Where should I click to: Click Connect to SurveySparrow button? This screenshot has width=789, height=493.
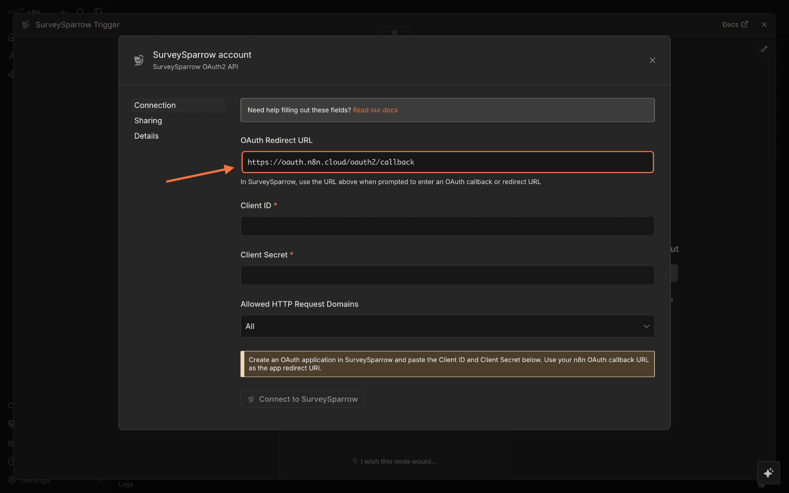pyautogui.click(x=302, y=399)
